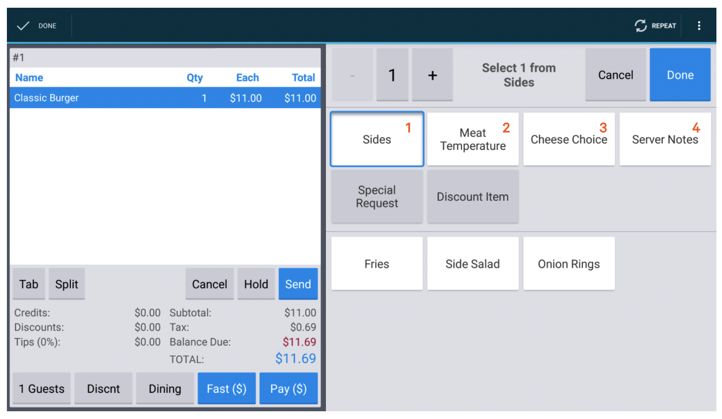The image size is (722, 419).
Task: Decrease item quantity with minus button
Action: [x=352, y=74]
